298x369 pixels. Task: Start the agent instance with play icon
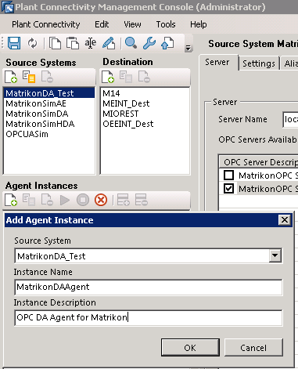[x=65, y=201]
